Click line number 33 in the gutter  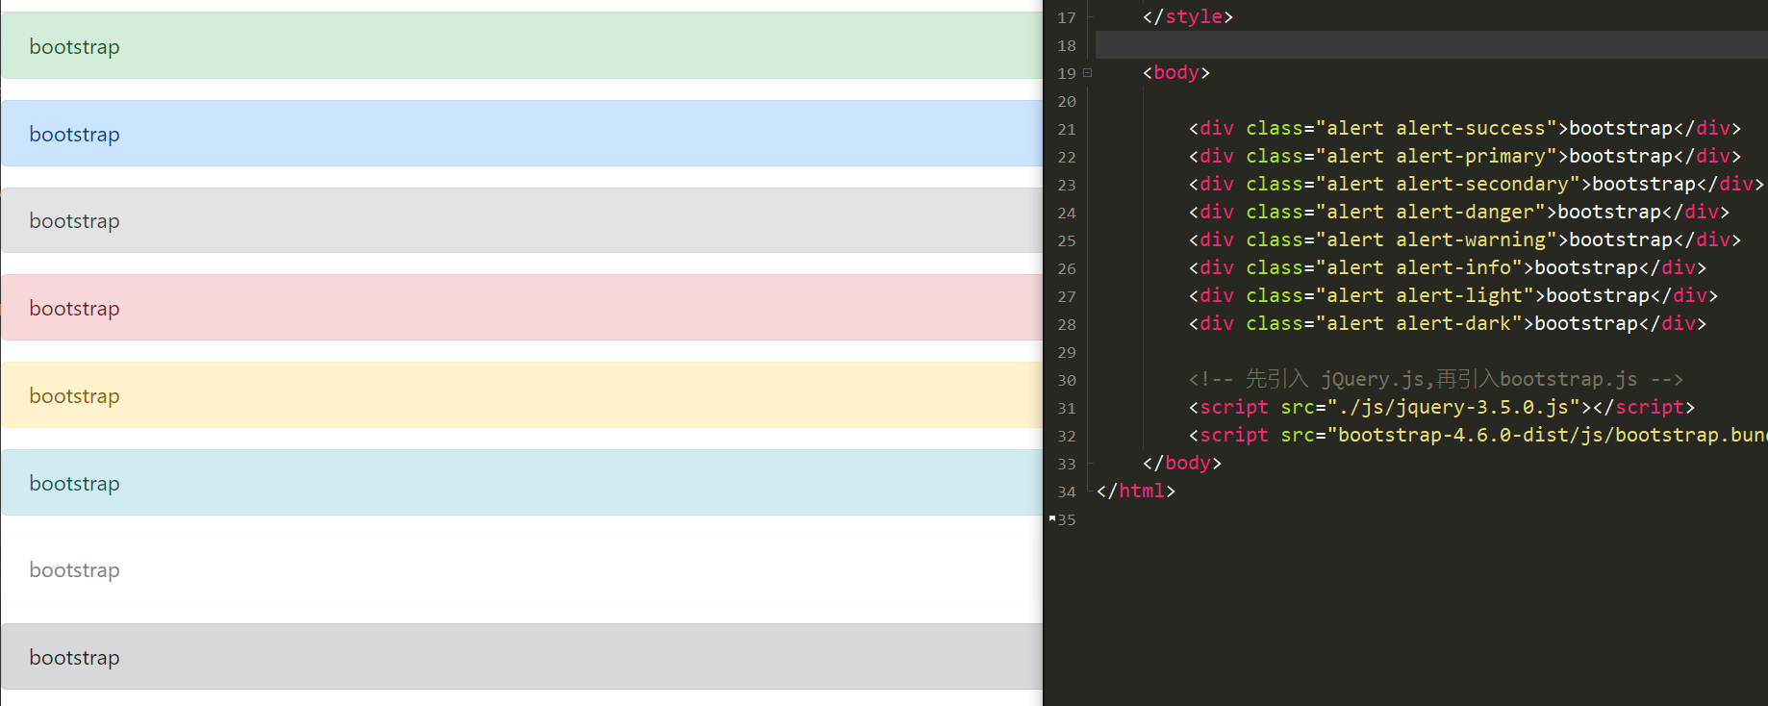point(1067,464)
